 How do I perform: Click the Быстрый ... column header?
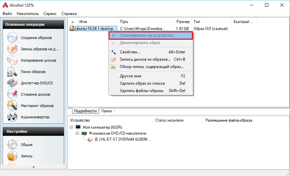point(244,22)
